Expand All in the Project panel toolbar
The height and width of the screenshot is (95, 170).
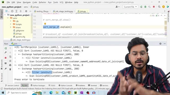pos(16,11)
